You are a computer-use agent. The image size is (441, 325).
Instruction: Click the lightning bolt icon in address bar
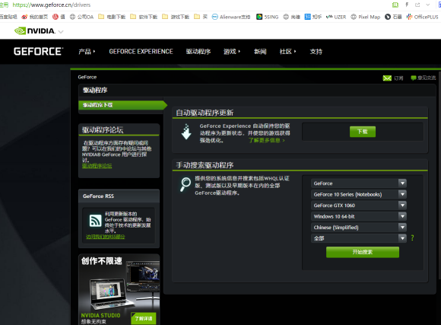(x=407, y=5)
